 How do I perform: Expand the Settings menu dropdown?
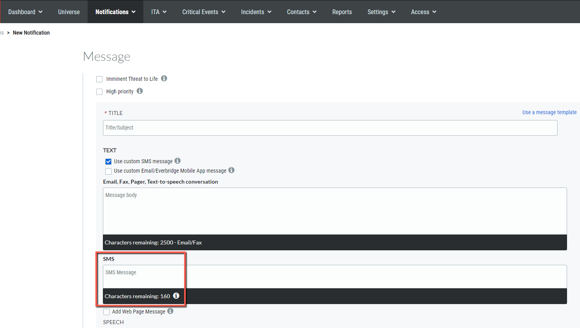(381, 12)
